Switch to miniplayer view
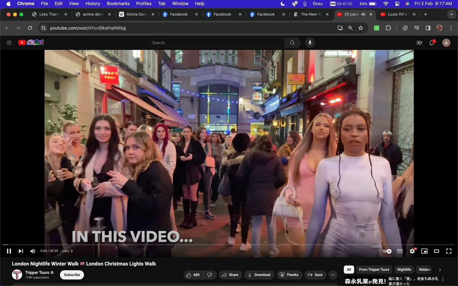 point(424,251)
